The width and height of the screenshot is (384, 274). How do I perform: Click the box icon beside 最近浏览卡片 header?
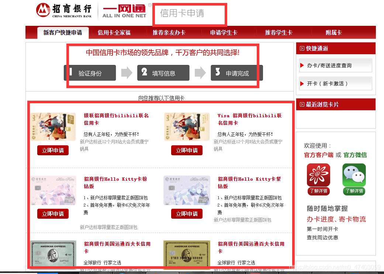[x=302, y=105]
